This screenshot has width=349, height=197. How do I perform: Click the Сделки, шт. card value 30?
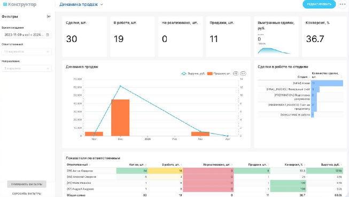pos(72,39)
